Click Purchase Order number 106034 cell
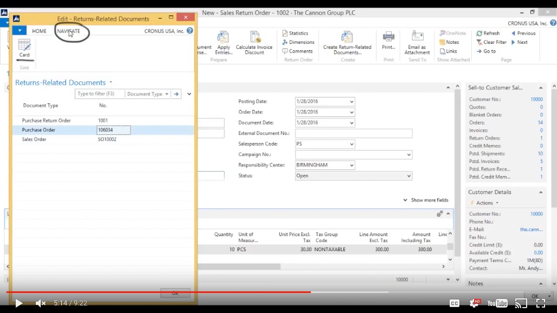The width and height of the screenshot is (557, 313). (114, 130)
